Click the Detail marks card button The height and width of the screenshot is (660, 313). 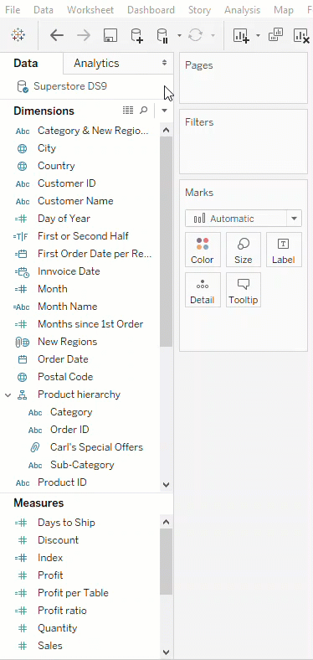pos(203,290)
